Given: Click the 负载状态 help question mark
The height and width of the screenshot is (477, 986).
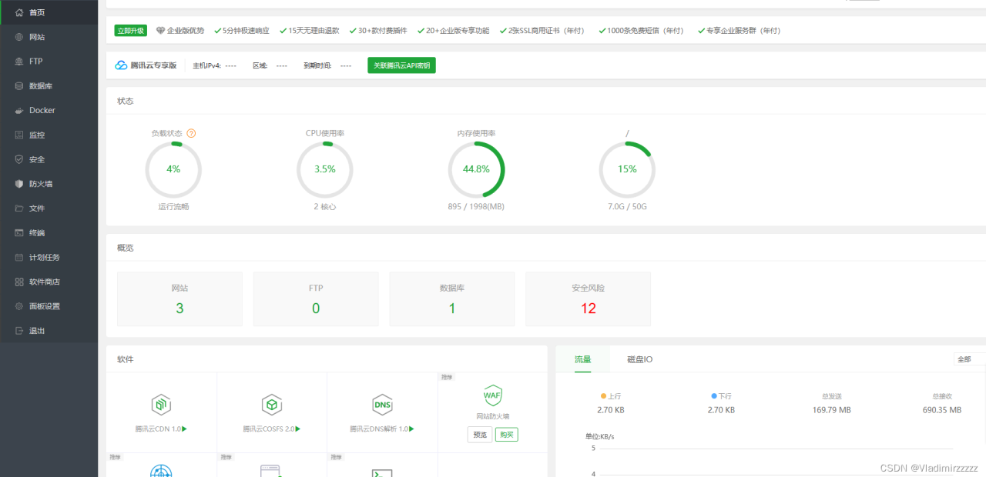Looking at the screenshot, I should pyautogui.click(x=189, y=132).
